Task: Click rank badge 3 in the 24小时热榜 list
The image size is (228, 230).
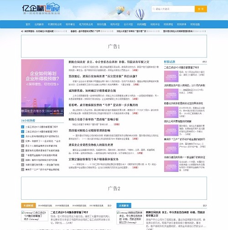Action: (23, 136)
